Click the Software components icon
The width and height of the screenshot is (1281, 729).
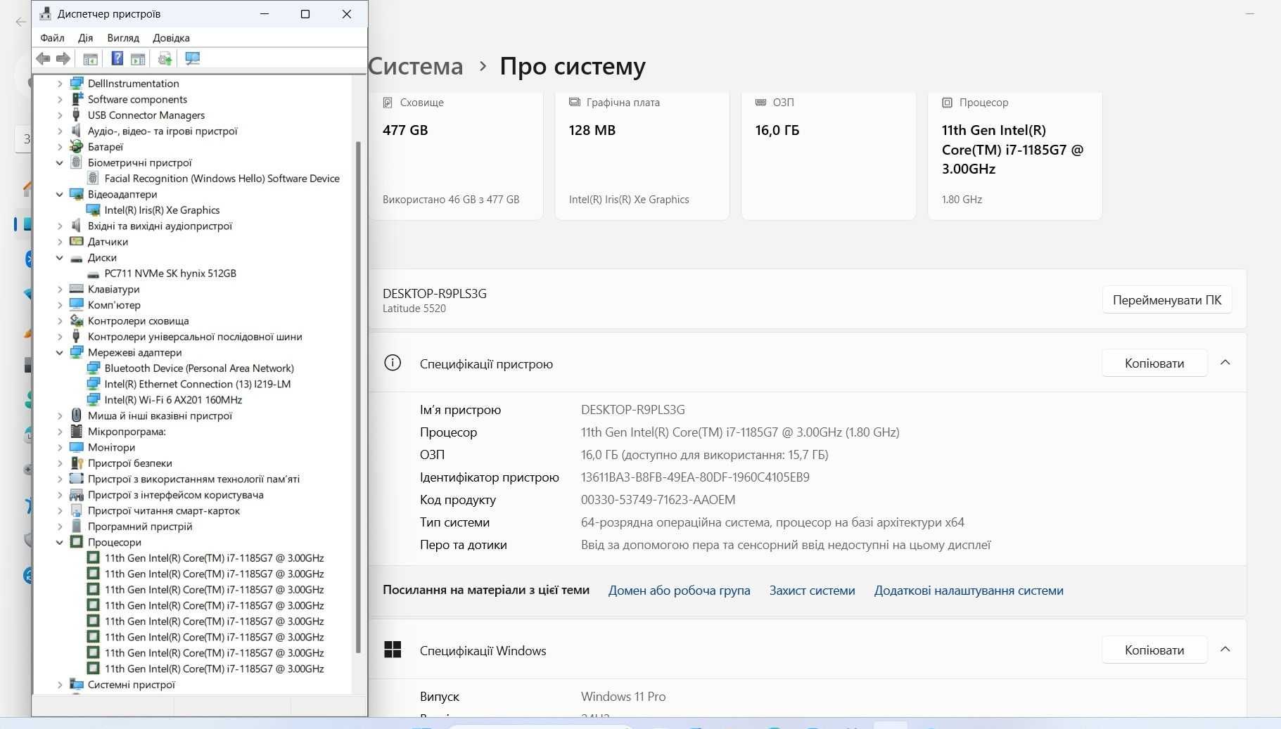(x=77, y=99)
